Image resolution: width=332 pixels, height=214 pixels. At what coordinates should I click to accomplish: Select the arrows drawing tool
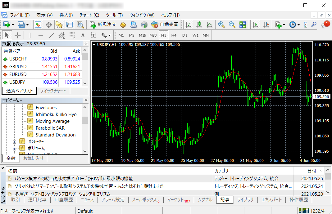tap(104, 35)
